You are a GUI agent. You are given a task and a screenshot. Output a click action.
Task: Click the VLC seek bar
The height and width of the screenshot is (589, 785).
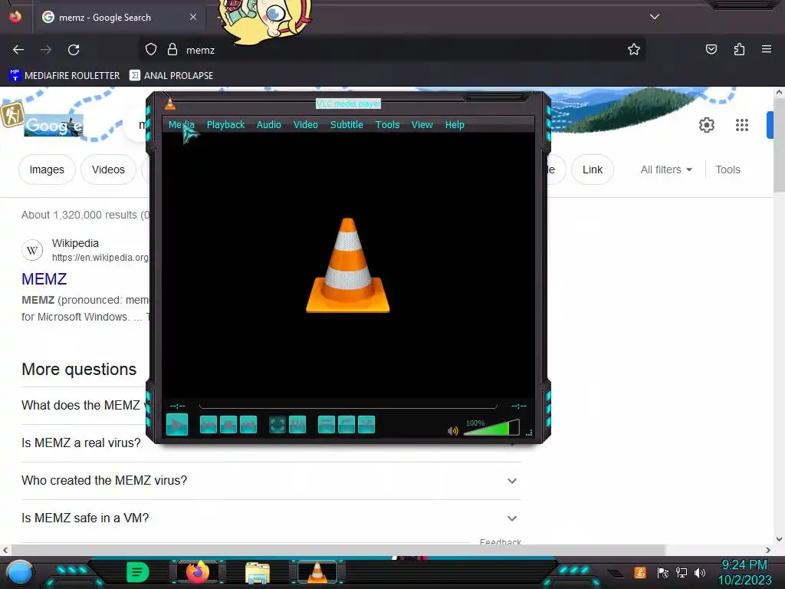tap(348, 406)
